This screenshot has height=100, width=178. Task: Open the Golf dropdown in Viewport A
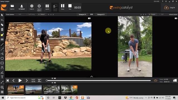click(19, 14)
